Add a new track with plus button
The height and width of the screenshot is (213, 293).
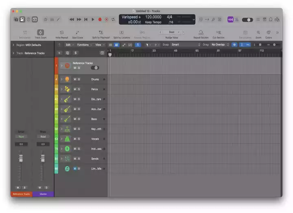click(59, 53)
